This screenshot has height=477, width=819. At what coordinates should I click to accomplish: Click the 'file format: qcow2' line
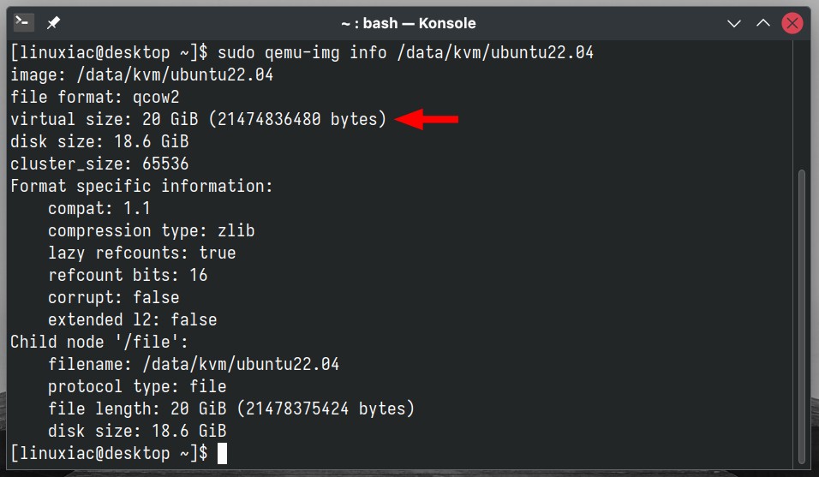[x=95, y=97]
